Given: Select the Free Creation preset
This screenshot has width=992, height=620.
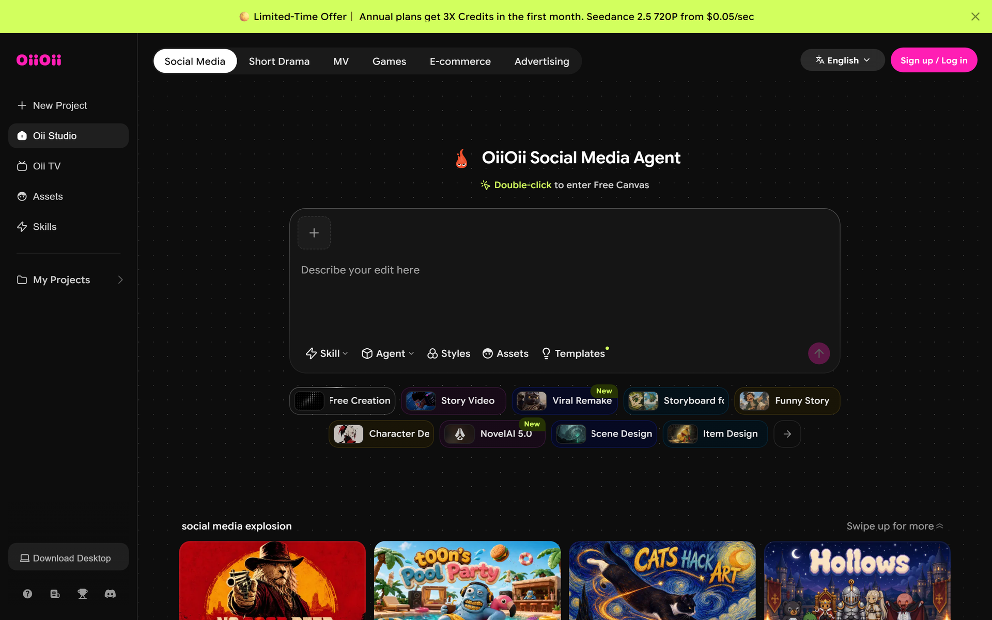Looking at the screenshot, I should pyautogui.click(x=342, y=401).
